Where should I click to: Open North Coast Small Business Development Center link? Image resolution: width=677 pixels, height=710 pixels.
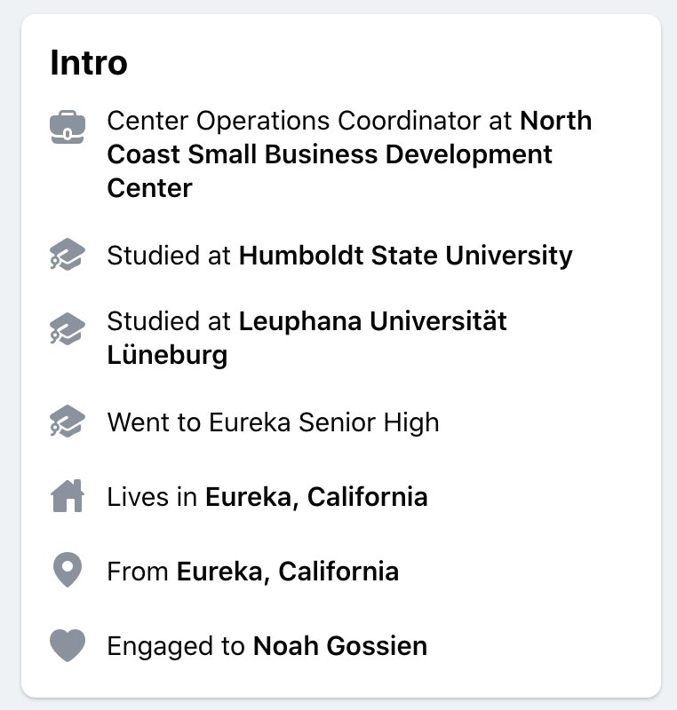click(349, 154)
